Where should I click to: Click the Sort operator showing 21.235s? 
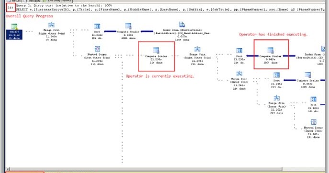point(239,56)
